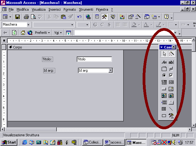The image size is (196, 146).
Task: Click the Print icon in toolbar
Action: pyautogui.click(x=26, y=17)
